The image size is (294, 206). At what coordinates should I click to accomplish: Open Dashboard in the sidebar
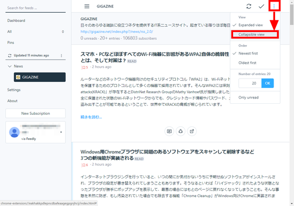tap(16, 20)
